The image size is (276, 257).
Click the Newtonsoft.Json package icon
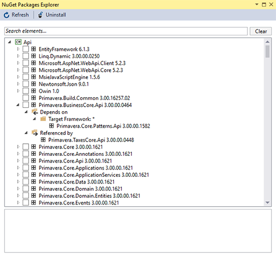click(34, 84)
